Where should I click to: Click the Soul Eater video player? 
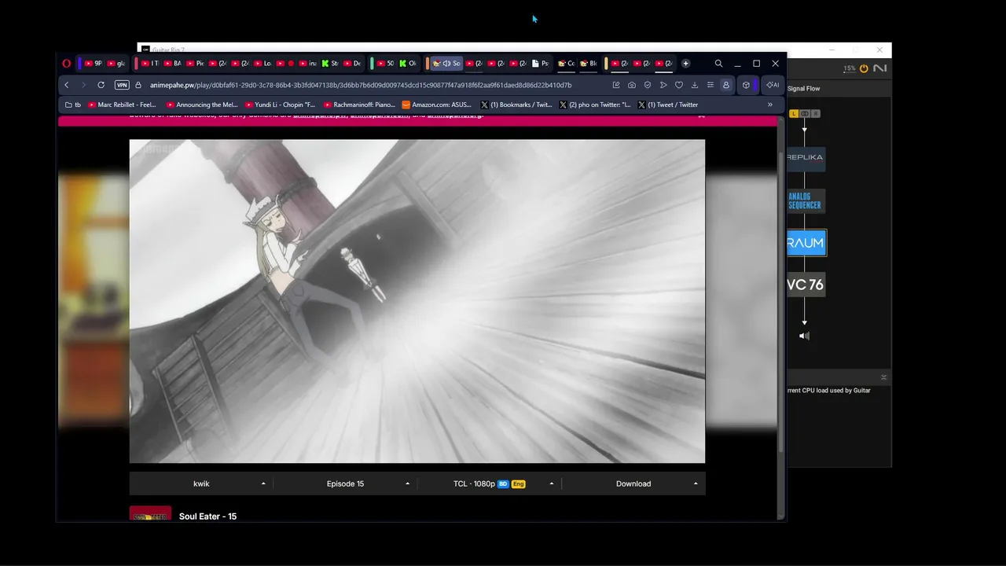coord(417,302)
